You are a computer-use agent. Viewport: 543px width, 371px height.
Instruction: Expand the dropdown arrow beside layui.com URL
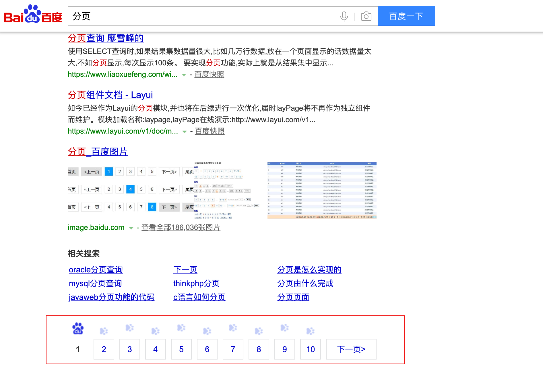click(184, 132)
